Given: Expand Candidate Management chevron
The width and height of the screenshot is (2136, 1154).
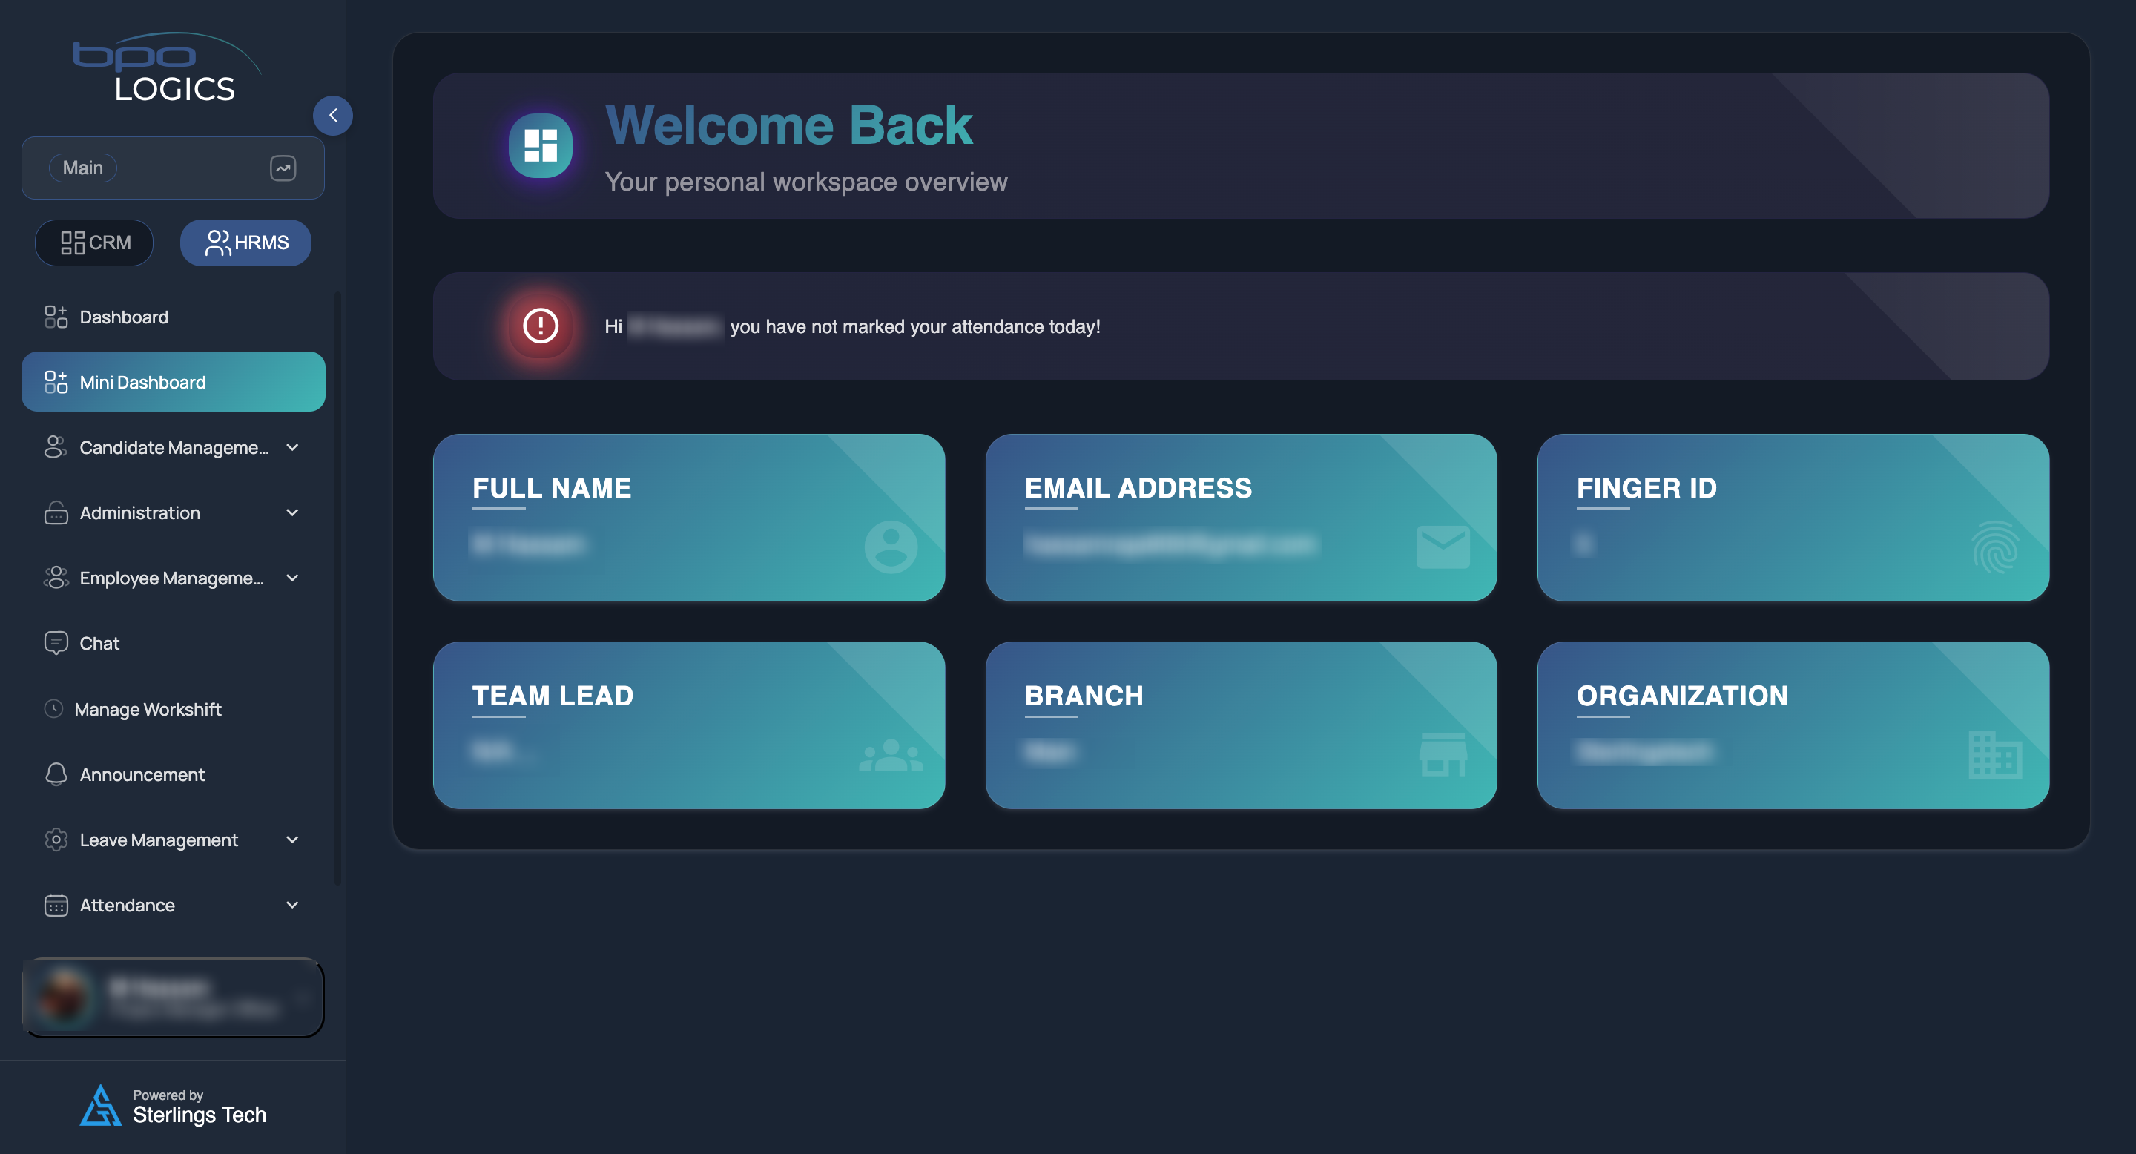Looking at the screenshot, I should pyautogui.click(x=292, y=447).
